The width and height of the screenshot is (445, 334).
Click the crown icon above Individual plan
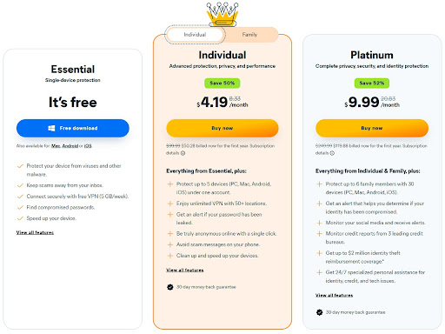coord(222,15)
